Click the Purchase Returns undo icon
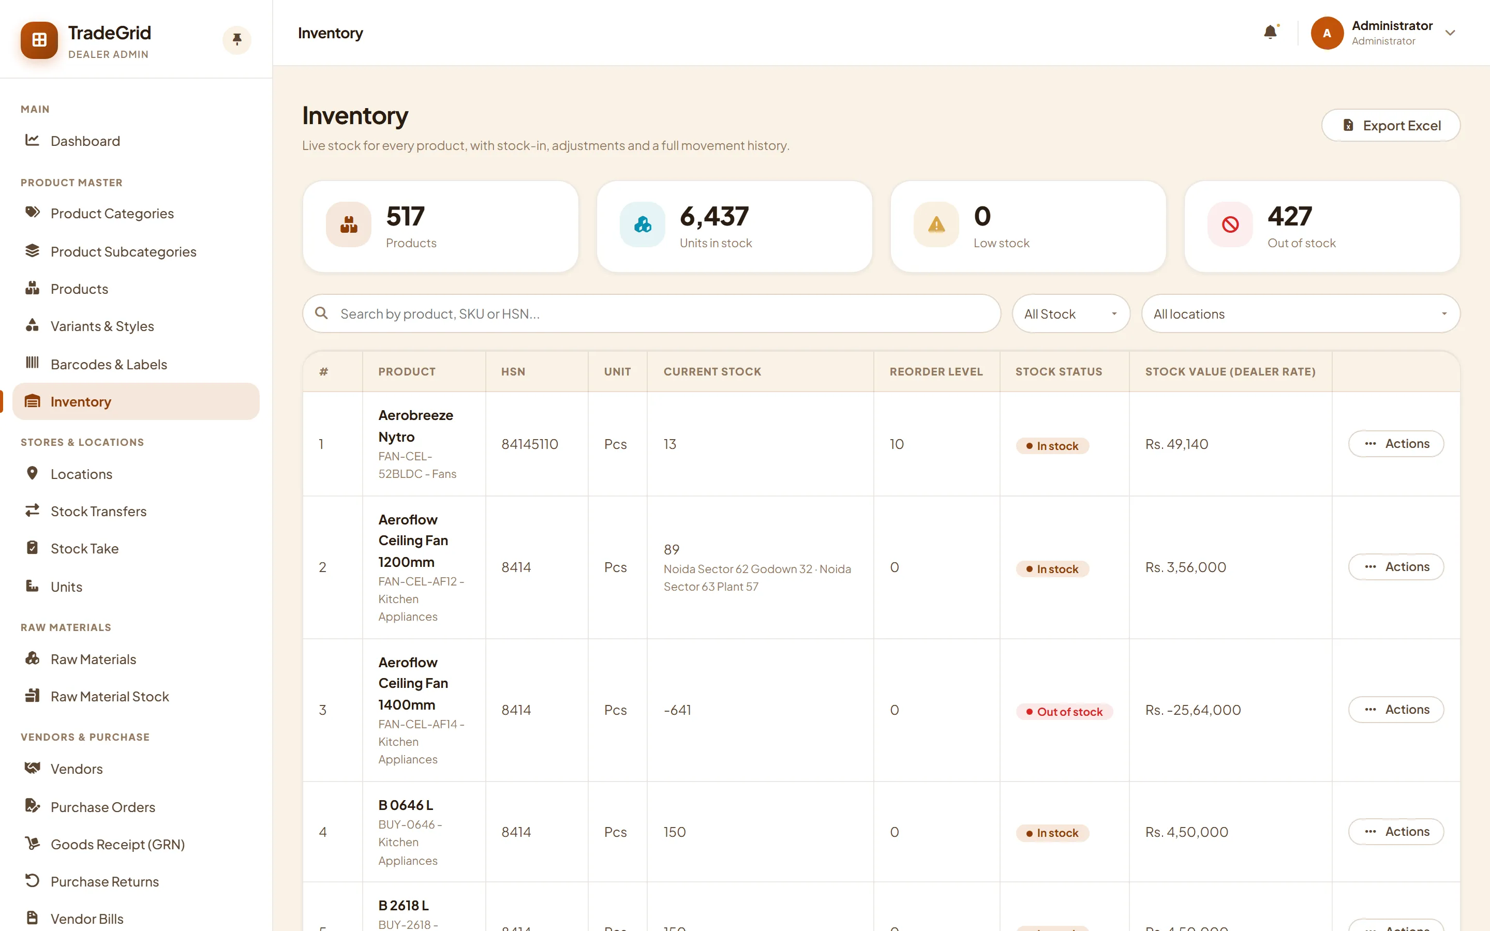Image resolution: width=1490 pixels, height=931 pixels. [x=32, y=880]
